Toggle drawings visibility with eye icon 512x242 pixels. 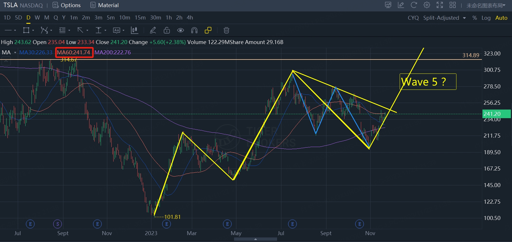click(180, 30)
